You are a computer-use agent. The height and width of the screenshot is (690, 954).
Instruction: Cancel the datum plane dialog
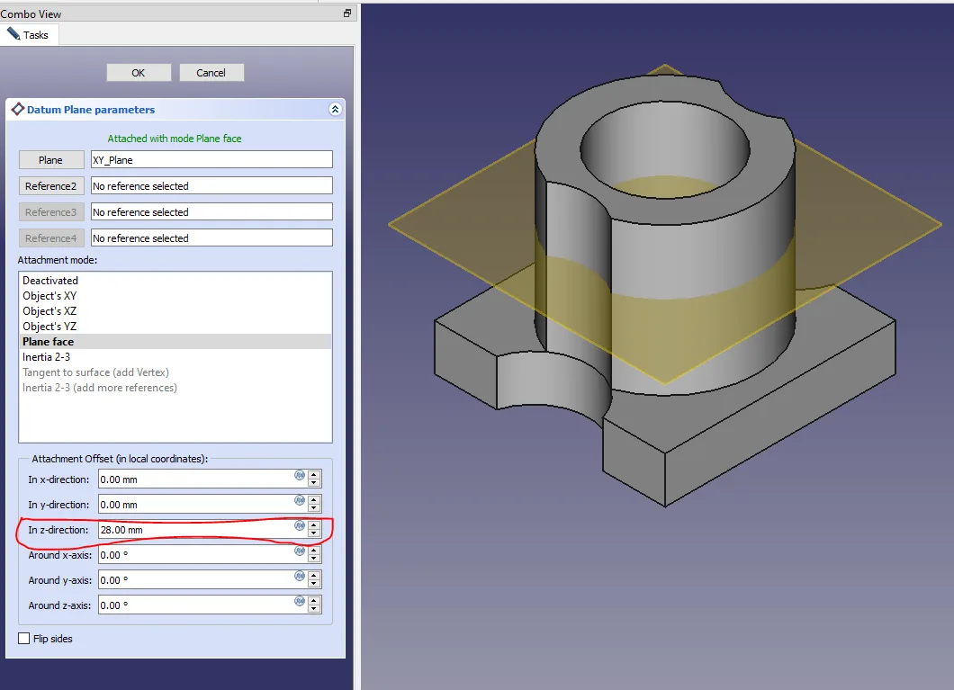[x=211, y=73]
